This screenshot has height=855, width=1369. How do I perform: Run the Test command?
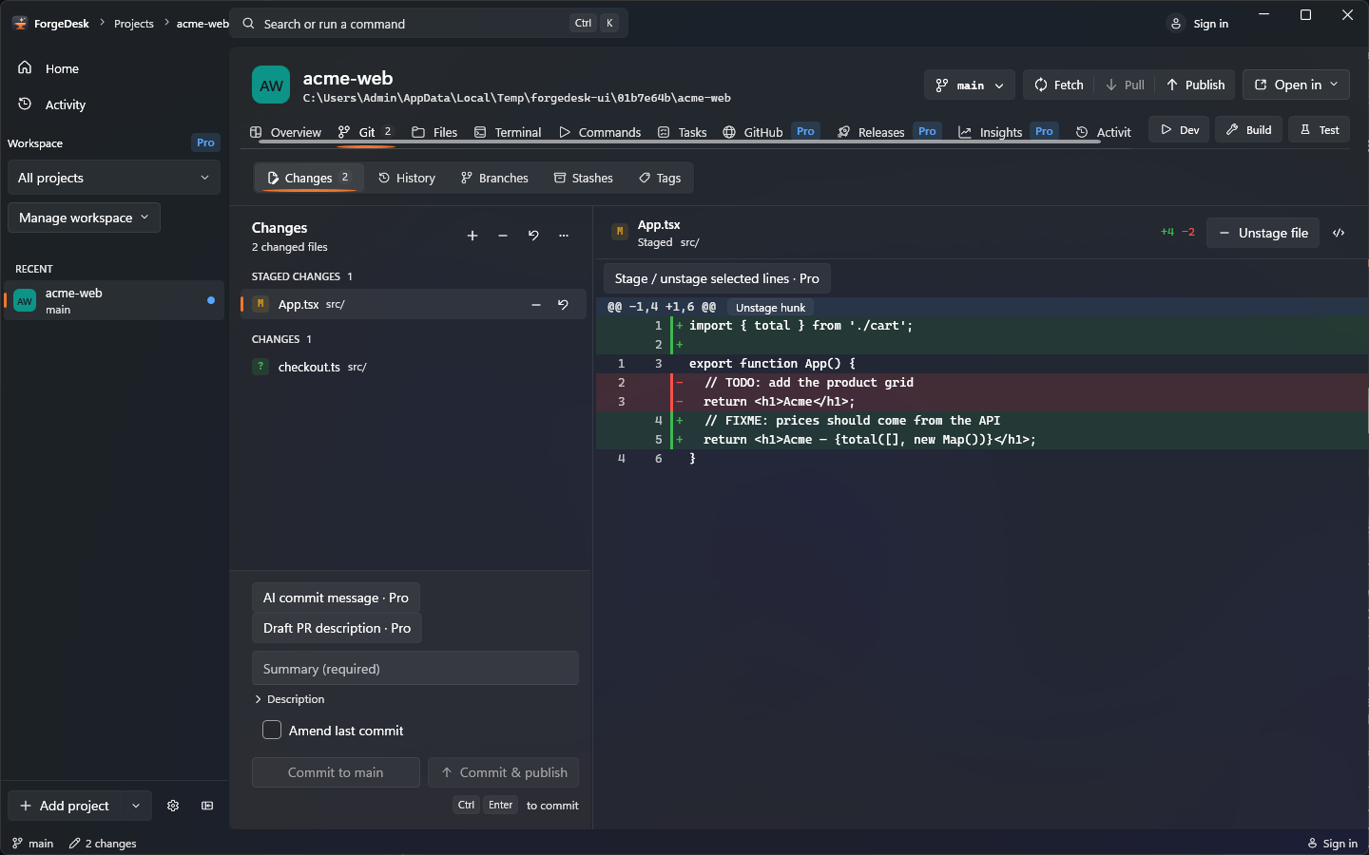tap(1319, 130)
